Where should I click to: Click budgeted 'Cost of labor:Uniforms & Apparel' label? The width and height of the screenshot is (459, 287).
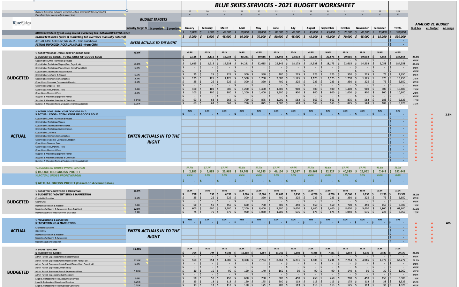(x=51, y=75)
